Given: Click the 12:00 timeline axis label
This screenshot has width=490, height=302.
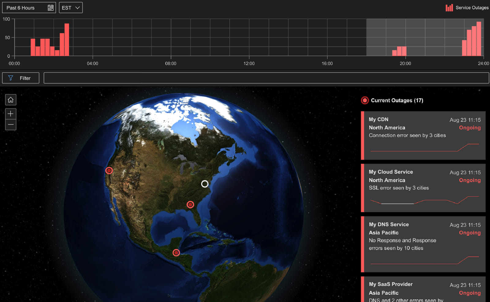Looking at the screenshot, I should pyautogui.click(x=249, y=64).
